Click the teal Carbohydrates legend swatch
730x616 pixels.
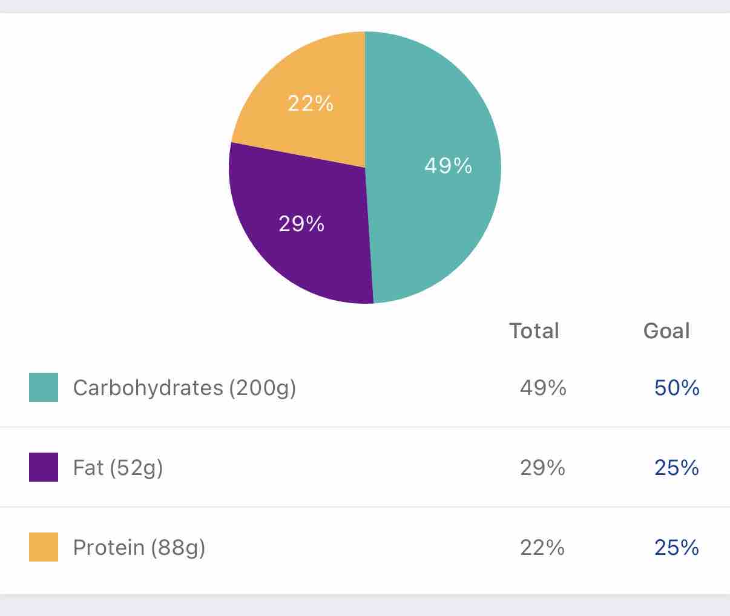[x=44, y=387]
